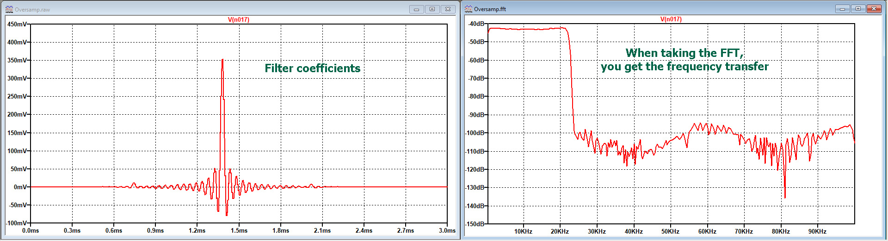Image resolution: width=888 pixels, height=241 pixels.
Task: Select V(n017) trace label in Oversamp.fft
Action: point(671,19)
